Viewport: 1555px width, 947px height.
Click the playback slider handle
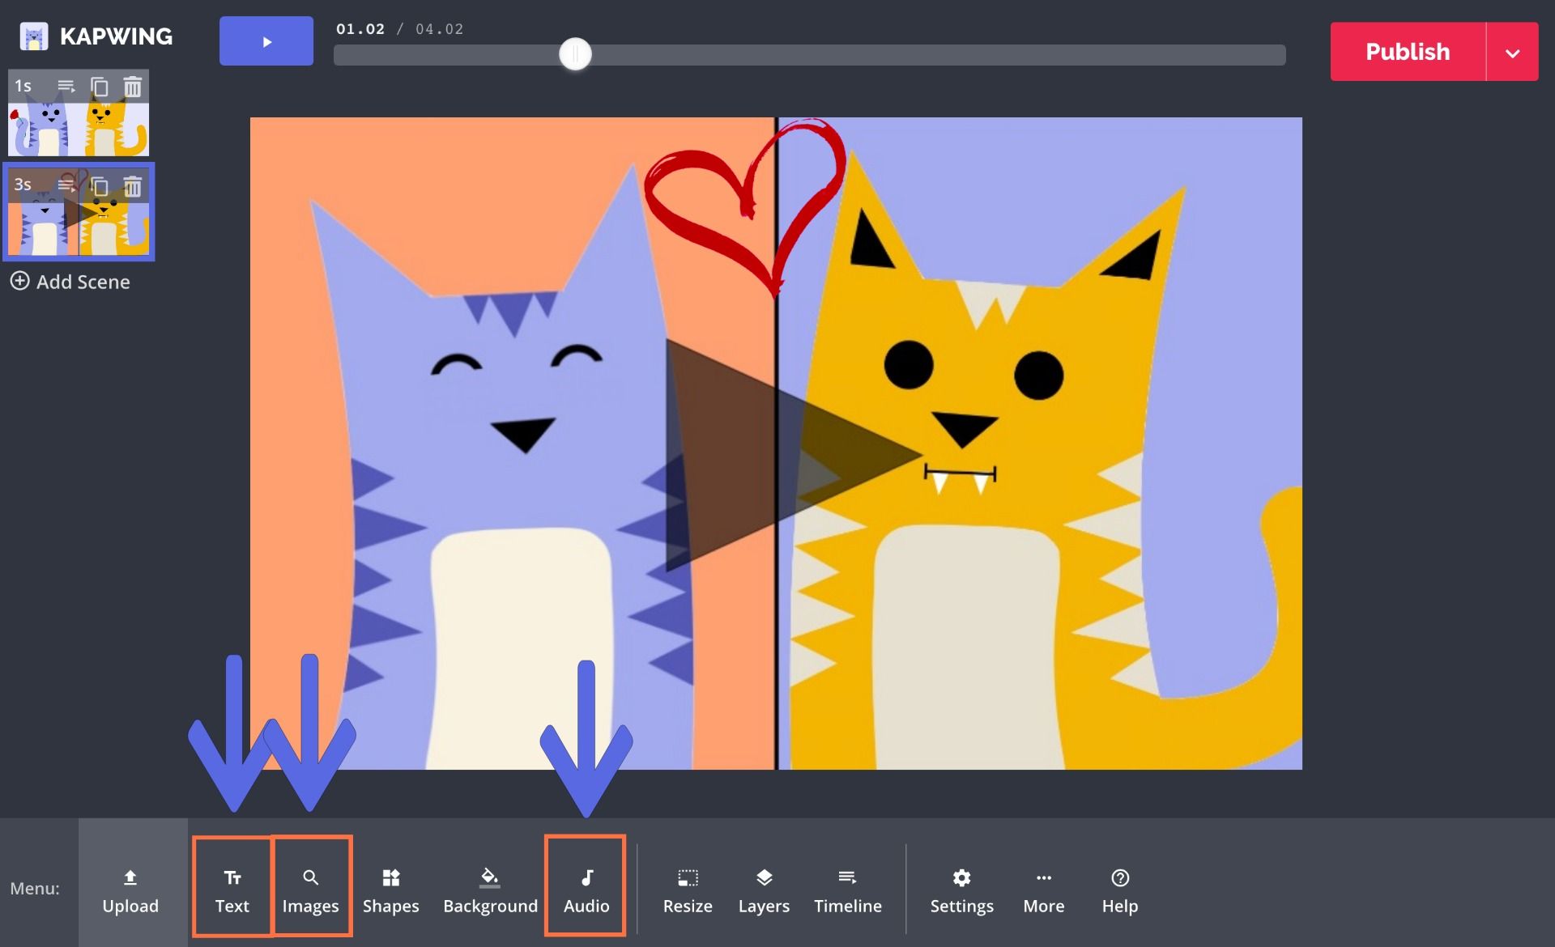pyautogui.click(x=575, y=54)
